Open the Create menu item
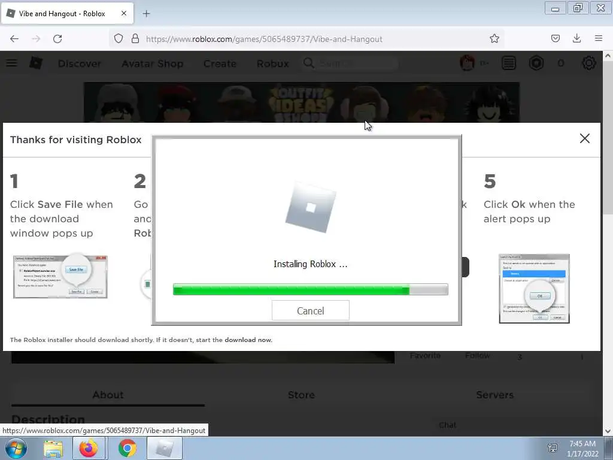The image size is (613, 460). tap(220, 63)
